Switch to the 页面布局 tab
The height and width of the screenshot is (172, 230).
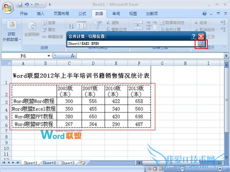pyautogui.click(x=61, y=14)
